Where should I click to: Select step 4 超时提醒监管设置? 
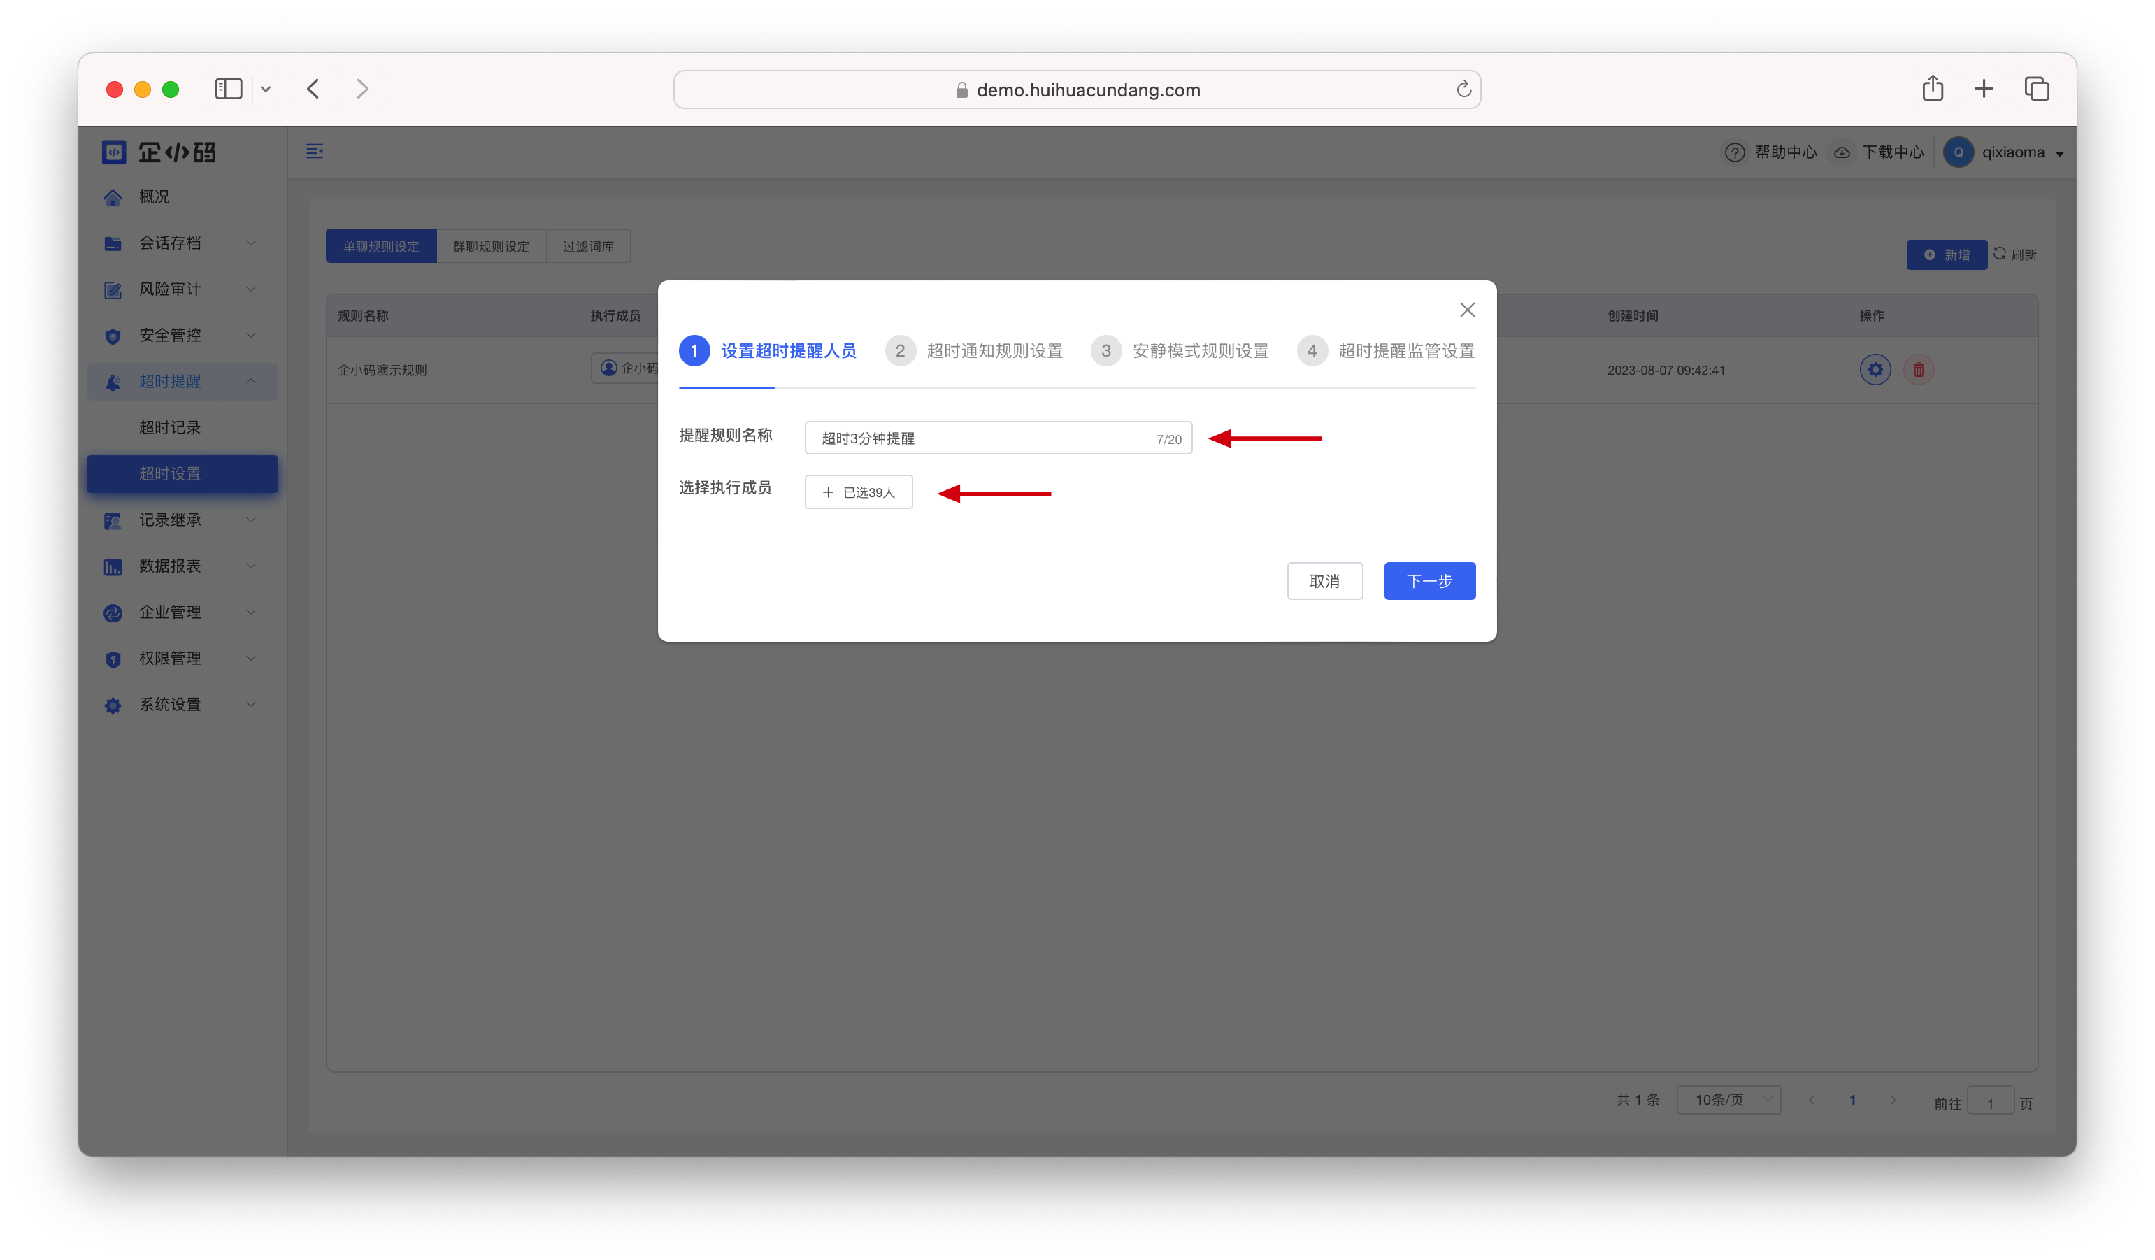[1387, 351]
